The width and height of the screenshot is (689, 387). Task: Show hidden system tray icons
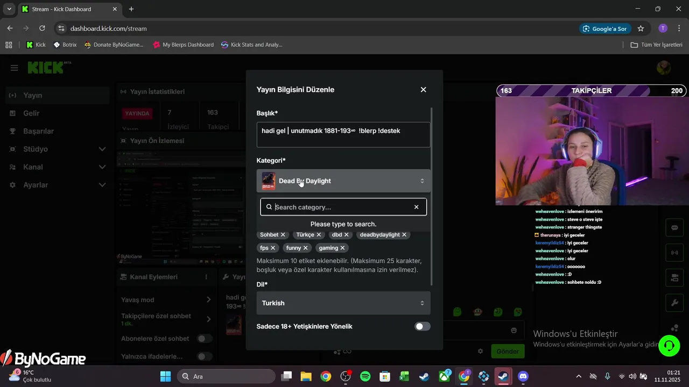click(x=579, y=376)
